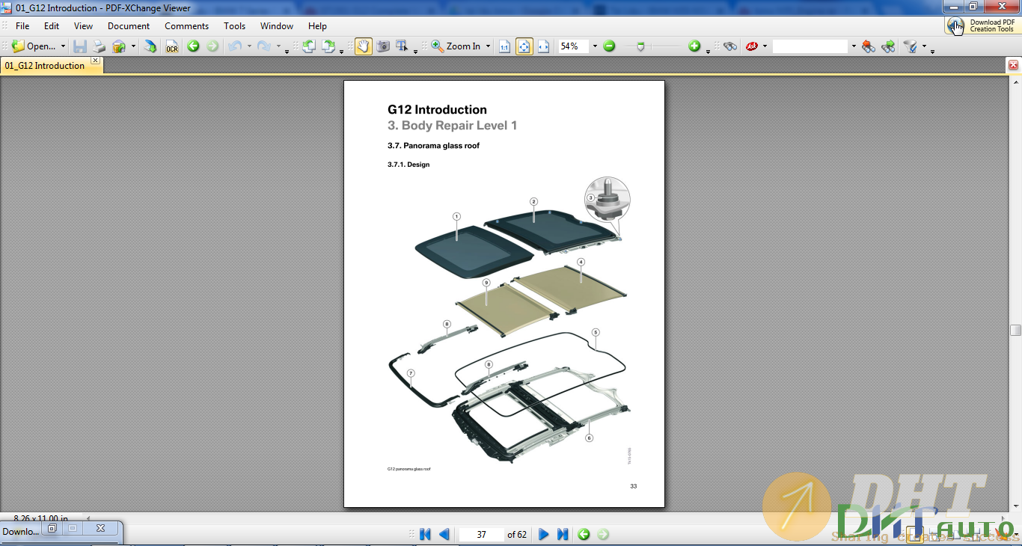This screenshot has height=546, width=1022.
Task: Click the Scan to PDF icon
Action: (x=119, y=46)
